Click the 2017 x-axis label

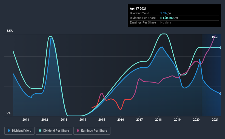(x=139, y=120)
